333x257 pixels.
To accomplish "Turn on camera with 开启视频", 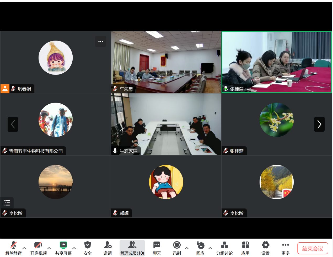I will click(x=38, y=248).
